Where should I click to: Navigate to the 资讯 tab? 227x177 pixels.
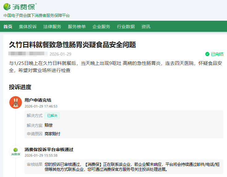pos(146,27)
